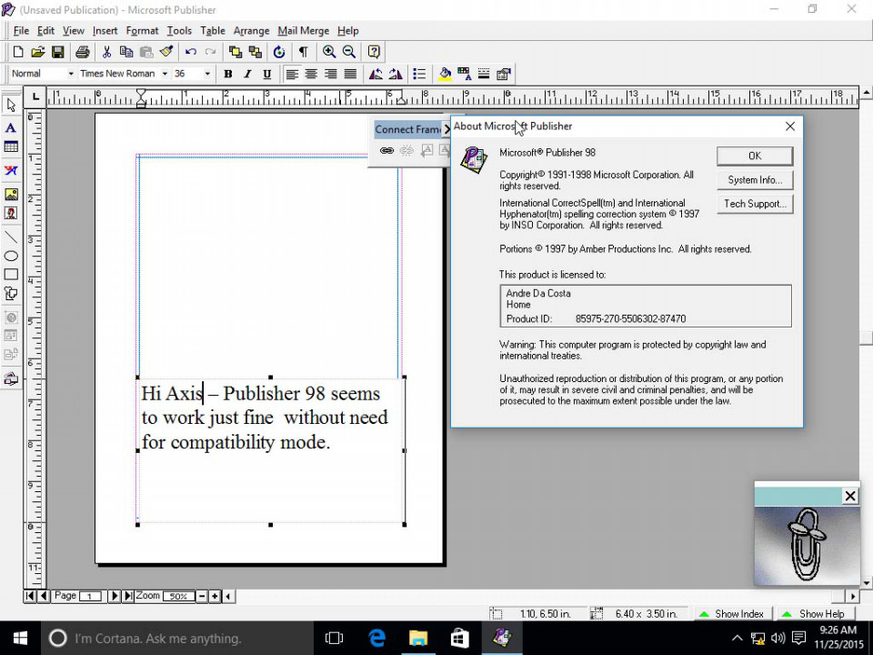
Task: Expand the font size 36 dropdown
Action: tap(207, 74)
